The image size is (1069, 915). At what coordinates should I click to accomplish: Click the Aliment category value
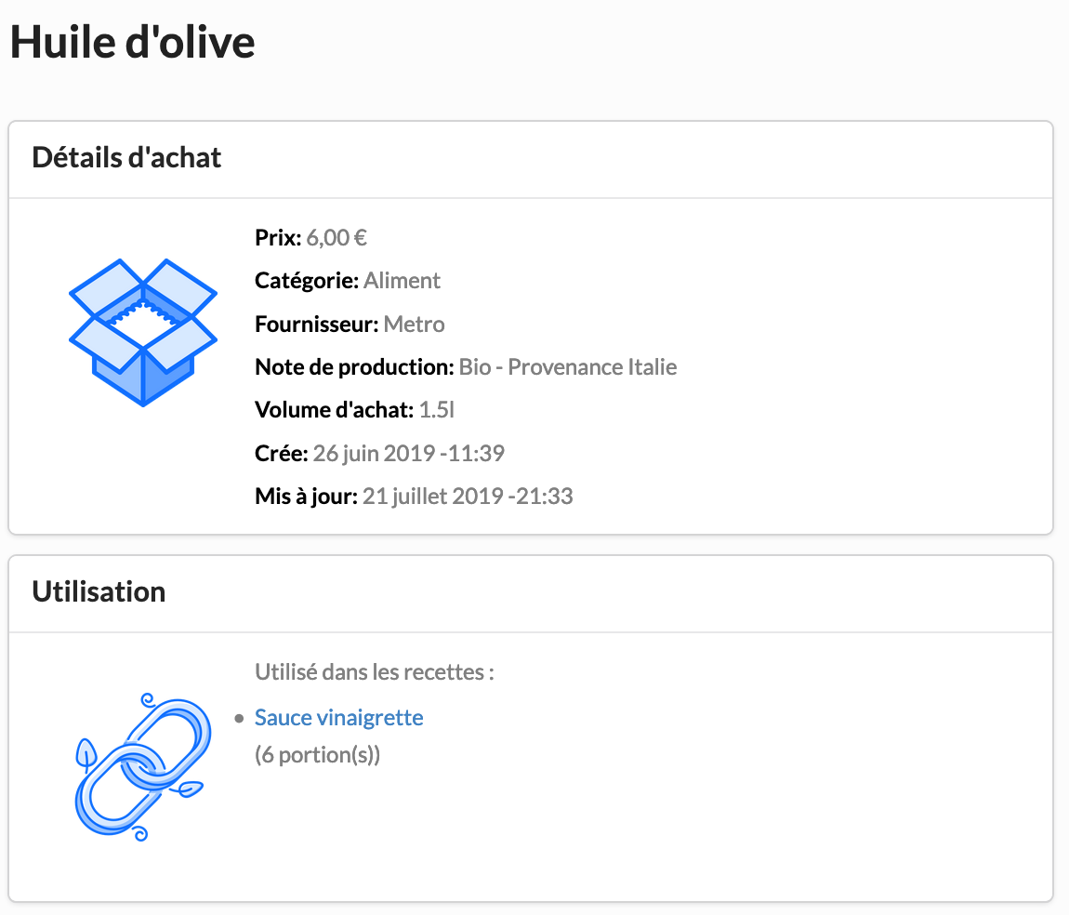[x=402, y=281]
